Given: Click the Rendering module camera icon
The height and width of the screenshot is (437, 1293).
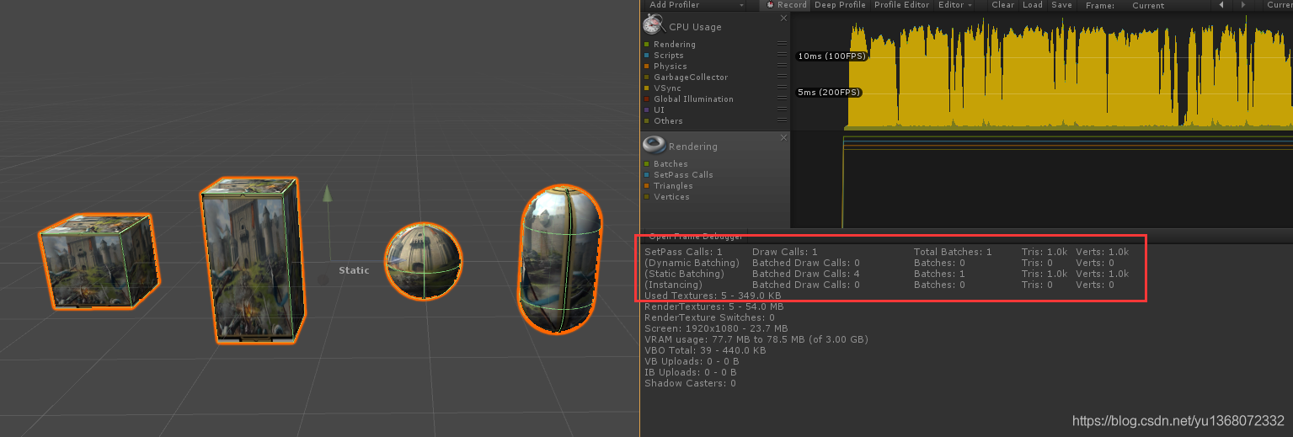Looking at the screenshot, I should coord(654,145).
